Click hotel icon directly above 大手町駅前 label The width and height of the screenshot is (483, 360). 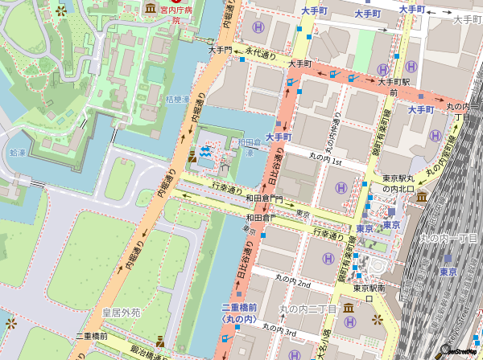point(411,67)
